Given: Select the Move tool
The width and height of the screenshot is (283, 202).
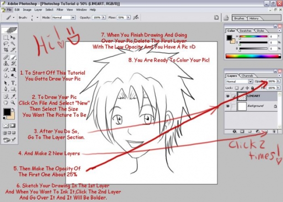Looking at the screenshot, I should pyautogui.click(x=13, y=38).
